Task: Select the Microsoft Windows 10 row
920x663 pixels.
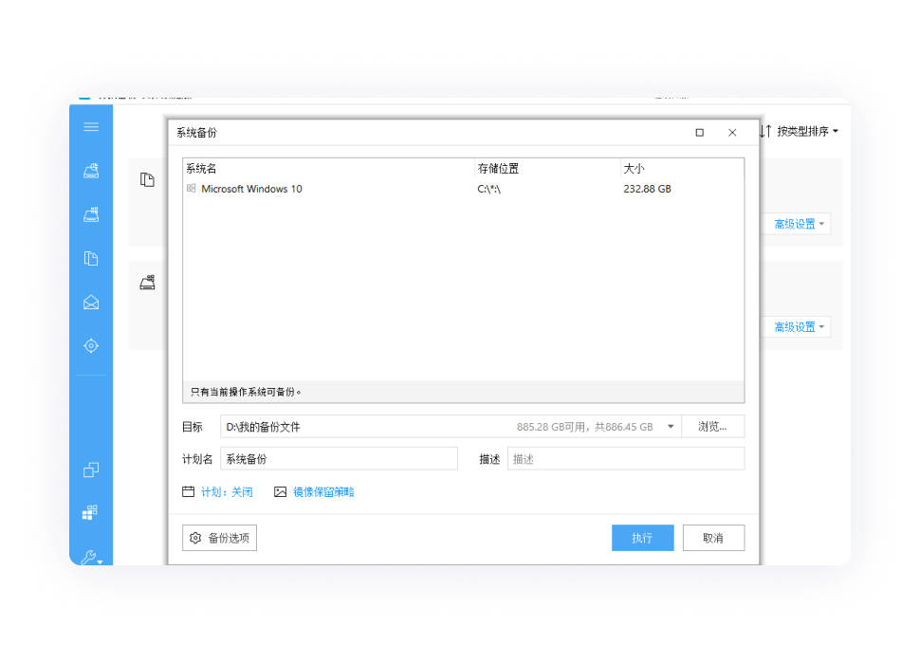Action: pos(252,189)
